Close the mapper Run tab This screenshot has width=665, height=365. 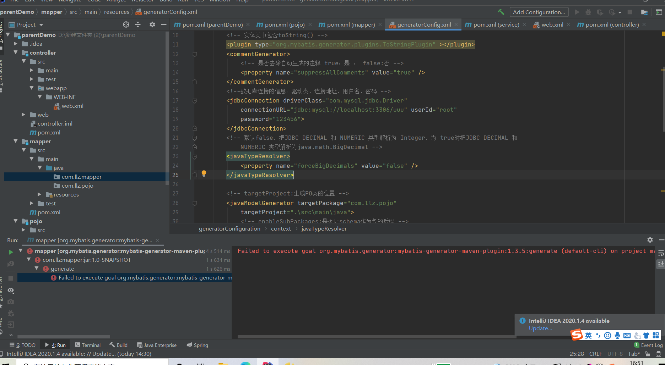tap(157, 240)
